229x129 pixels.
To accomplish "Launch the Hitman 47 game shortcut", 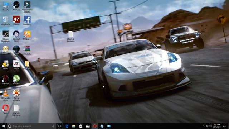I will pyautogui.click(x=16, y=20).
